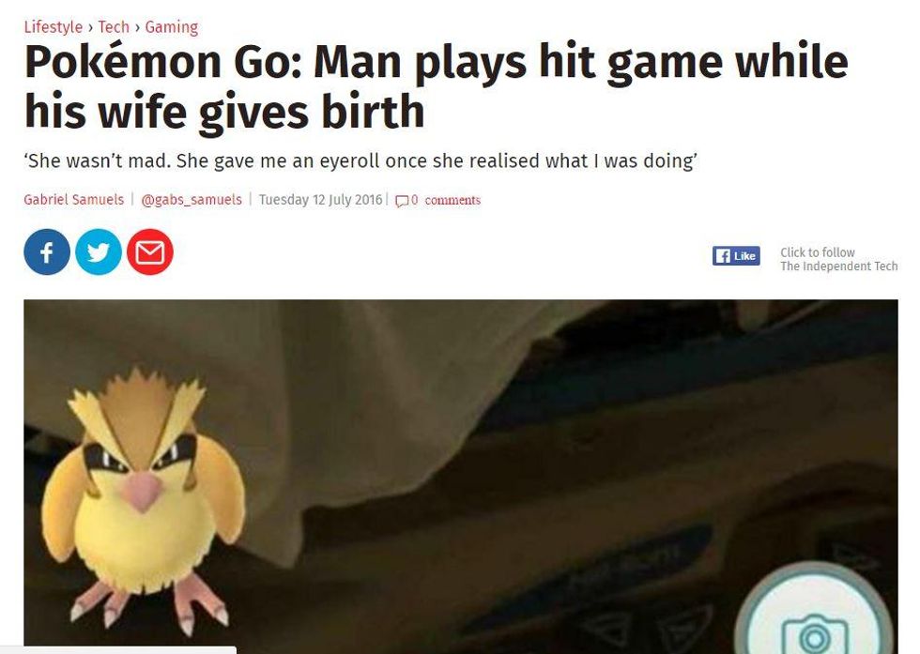Share article via Twitter bird icon
The height and width of the screenshot is (654, 920).
click(x=99, y=252)
